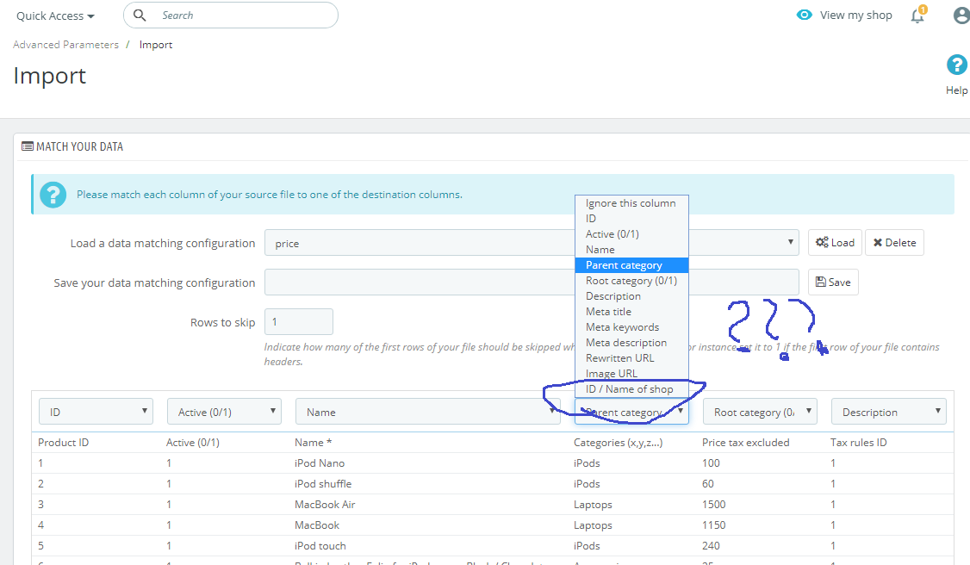Select Root category (0/1) list option

631,281
